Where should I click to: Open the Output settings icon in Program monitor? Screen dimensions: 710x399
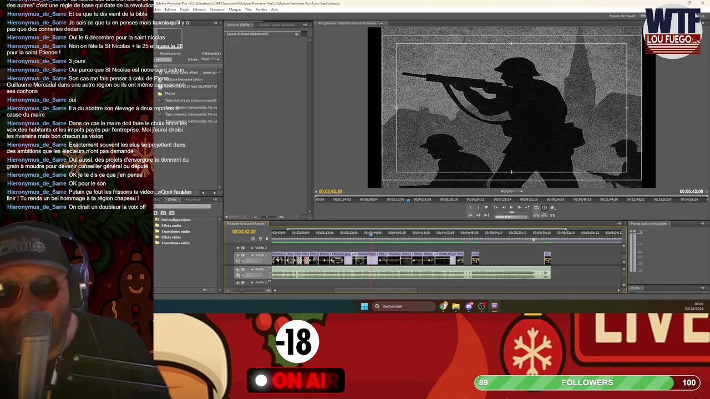coord(552,207)
